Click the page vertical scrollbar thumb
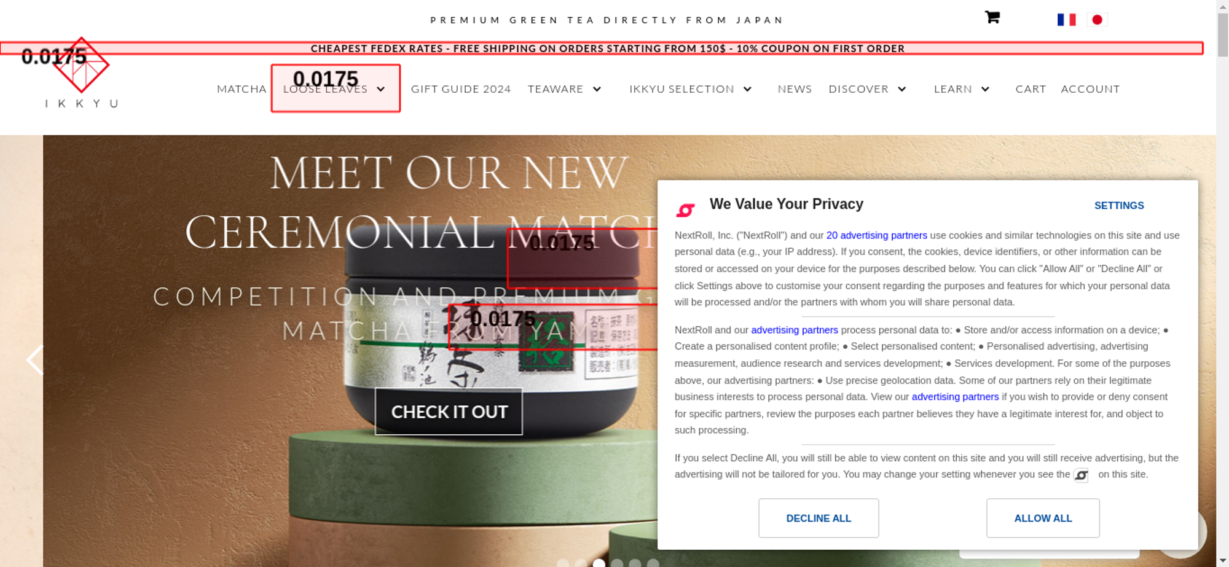 [1223, 35]
